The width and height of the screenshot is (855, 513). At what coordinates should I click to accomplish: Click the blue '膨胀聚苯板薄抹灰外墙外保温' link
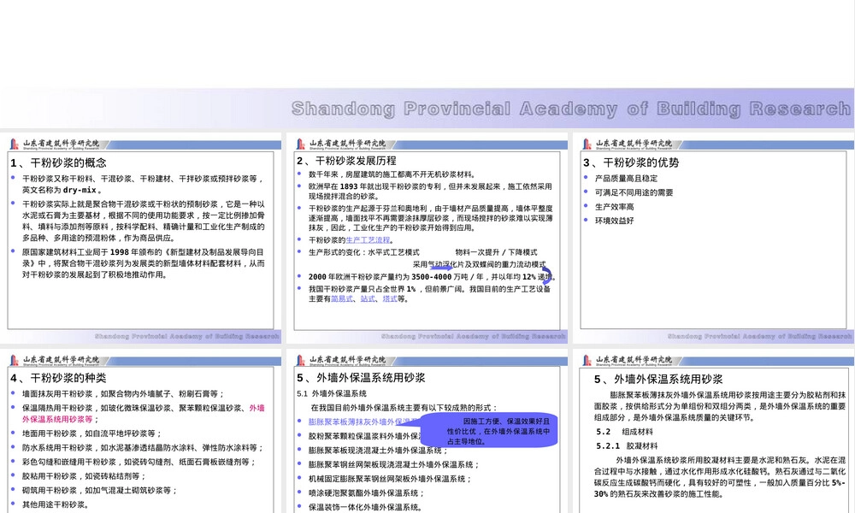click(363, 422)
